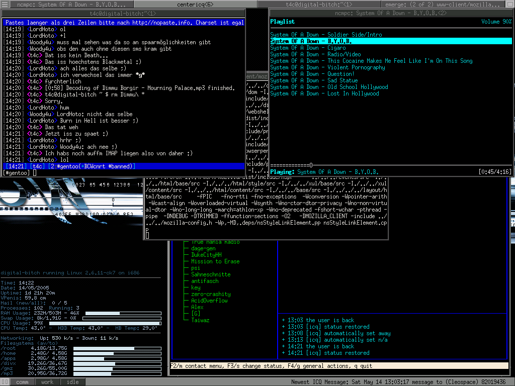The width and height of the screenshot is (515, 386).
Task: Select contact AcidOverflow in centericq
Action: point(209,301)
